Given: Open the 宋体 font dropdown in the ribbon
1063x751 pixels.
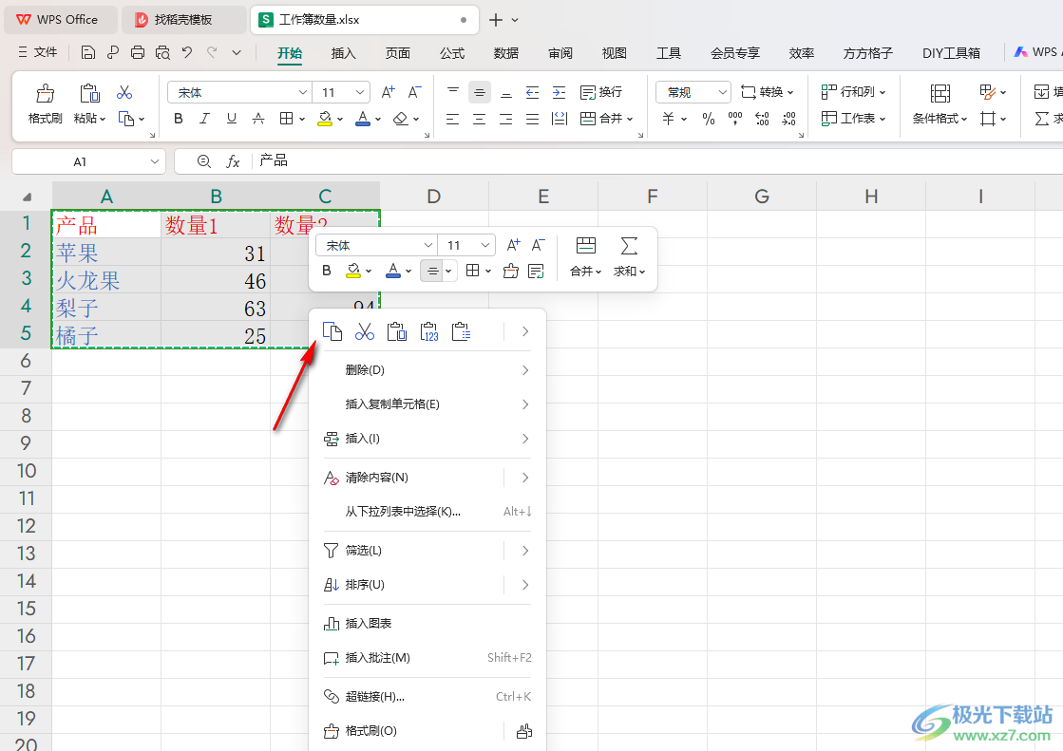Looking at the screenshot, I should coord(303,92).
